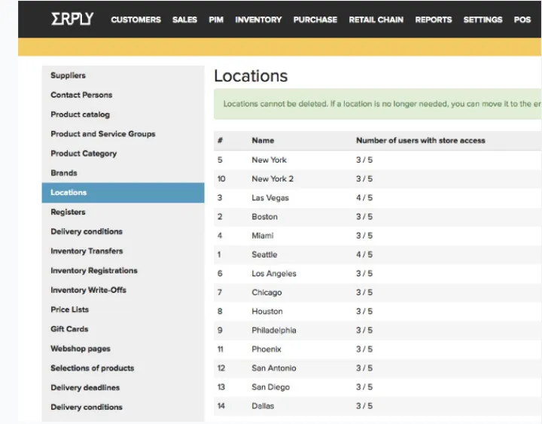This screenshot has width=542, height=424.
Task: Open the Retail Chain menu
Action: (376, 20)
